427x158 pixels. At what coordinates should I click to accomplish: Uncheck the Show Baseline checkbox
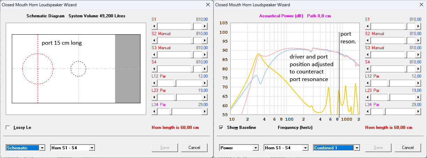(221, 128)
